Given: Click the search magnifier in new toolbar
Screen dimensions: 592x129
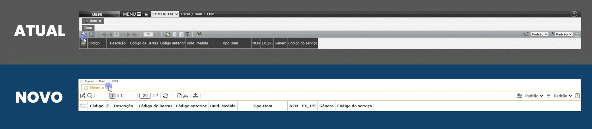Looking at the screenshot, I should click(90, 96).
